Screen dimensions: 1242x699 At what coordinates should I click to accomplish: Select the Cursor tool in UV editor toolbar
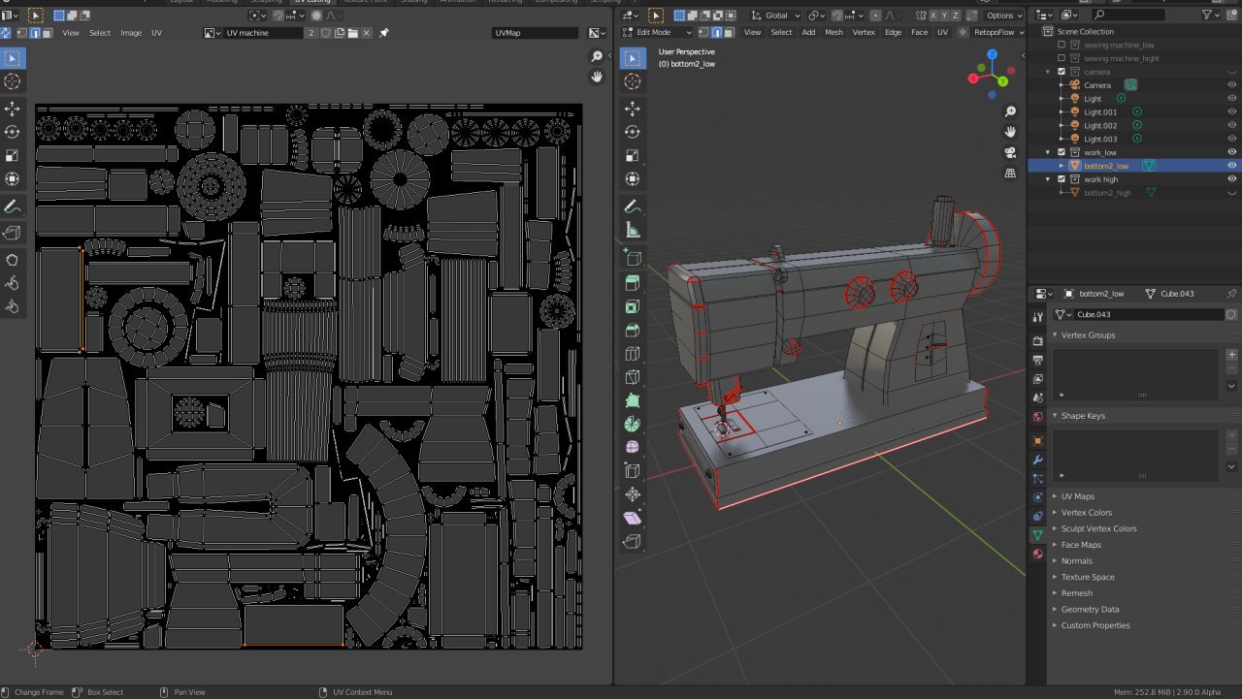[13, 81]
